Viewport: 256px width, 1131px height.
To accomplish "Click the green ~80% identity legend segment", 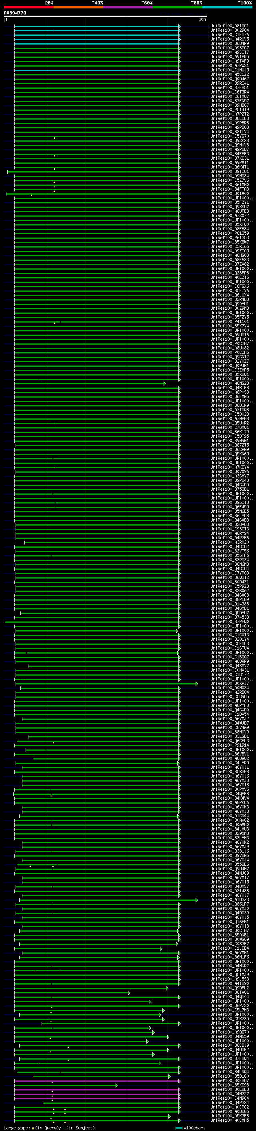I will [178, 7].
